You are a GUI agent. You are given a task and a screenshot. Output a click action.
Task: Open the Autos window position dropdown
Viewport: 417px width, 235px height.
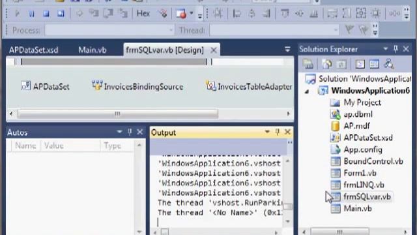pos(119,132)
